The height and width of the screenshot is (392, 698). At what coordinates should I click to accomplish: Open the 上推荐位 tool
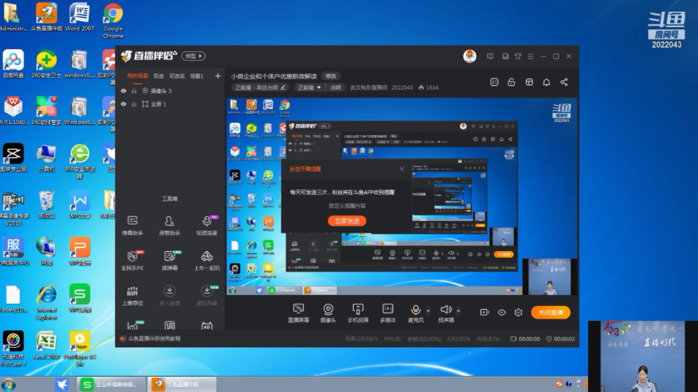(x=132, y=295)
